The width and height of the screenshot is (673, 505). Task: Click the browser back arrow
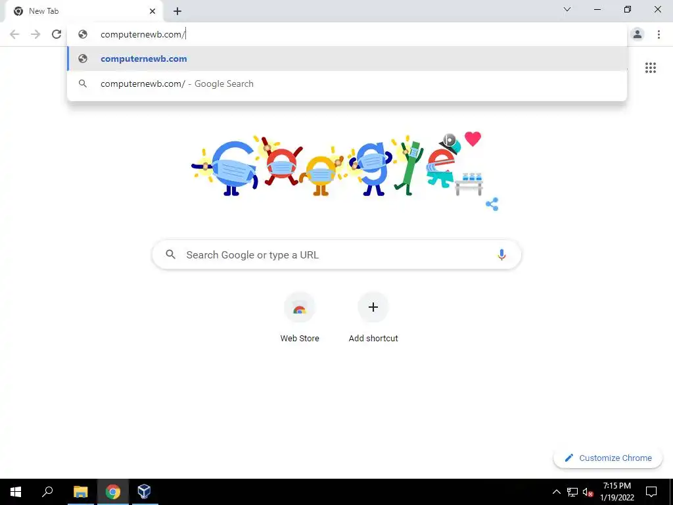click(x=14, y=34)
